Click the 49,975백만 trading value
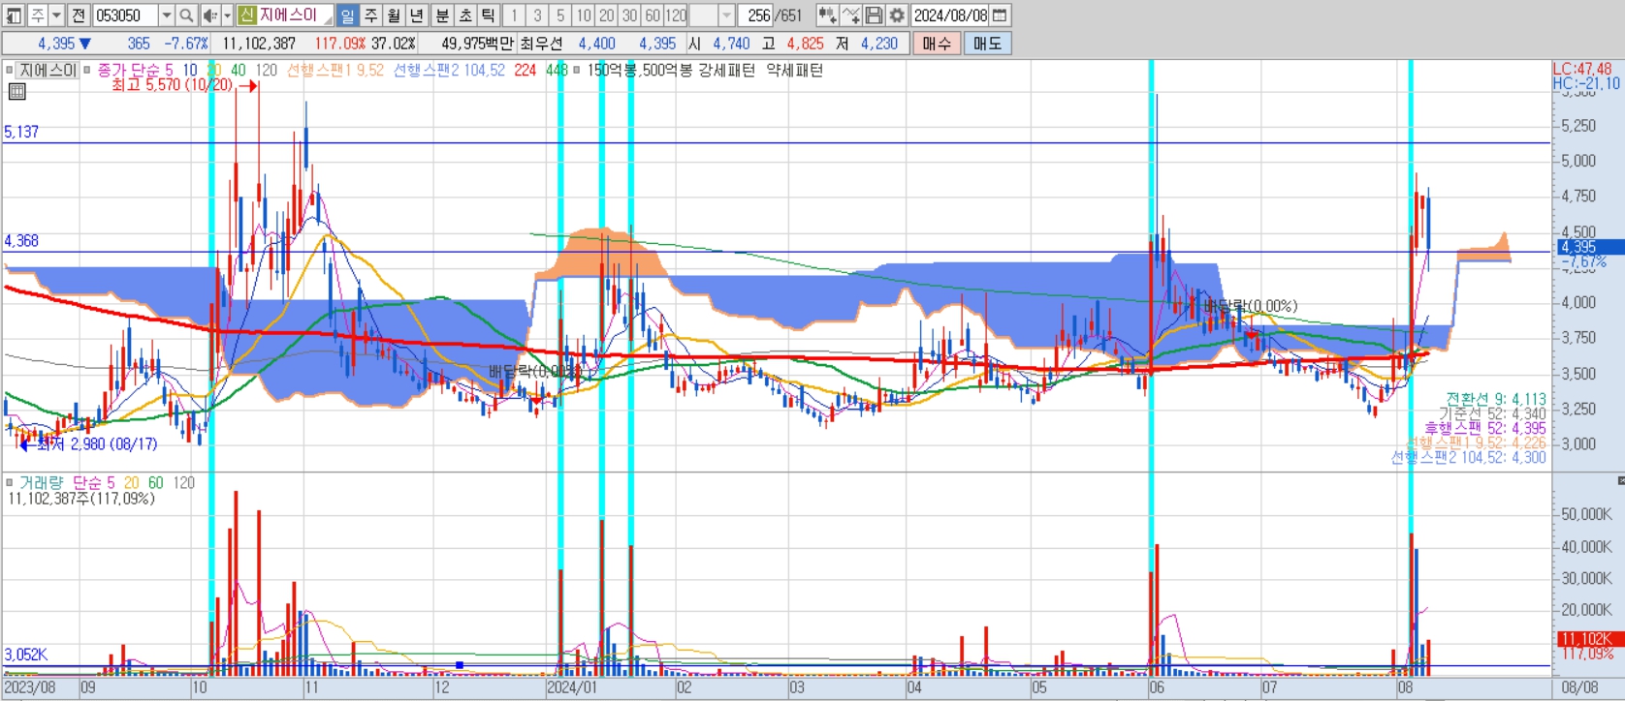Image resolution: width=1625 pixels, height=701 pixels. (477, 44)
